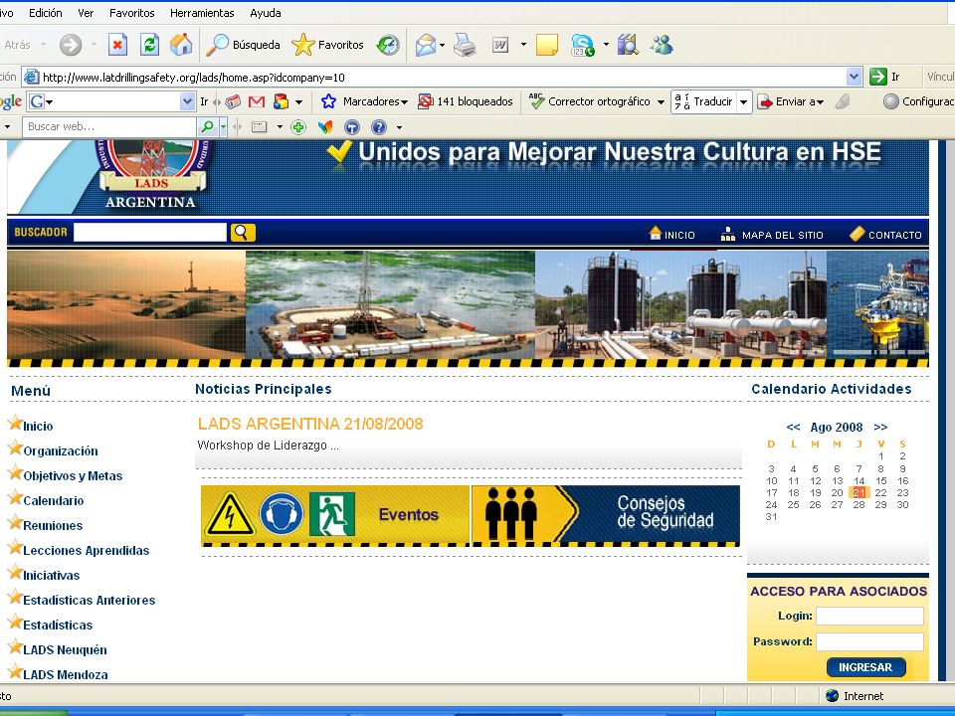Open the History clock icon
The image size is (955, 716).
click(387, 45)
